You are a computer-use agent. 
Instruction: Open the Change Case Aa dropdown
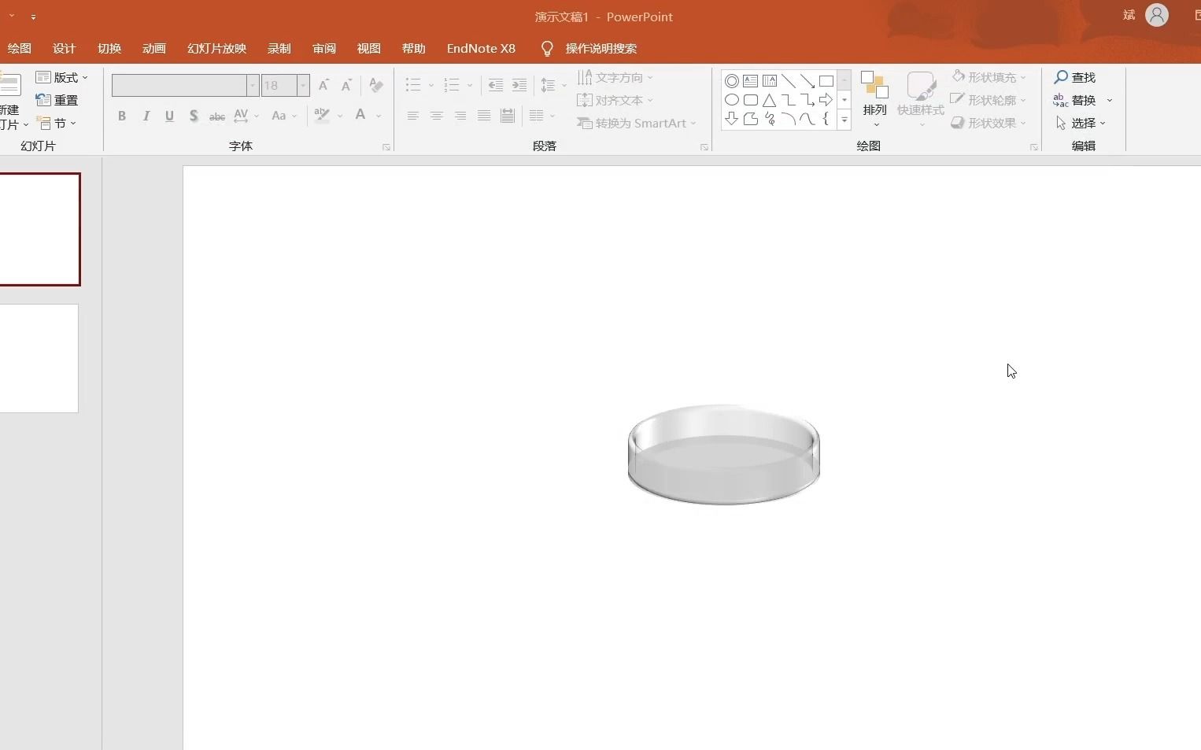(x=284, y=116)
